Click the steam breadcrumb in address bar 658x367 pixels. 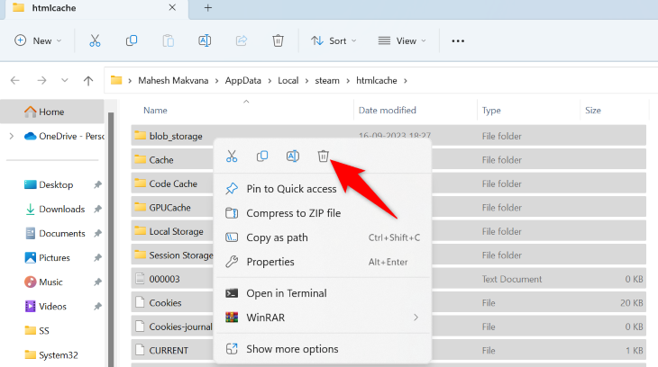coord(327,81)
